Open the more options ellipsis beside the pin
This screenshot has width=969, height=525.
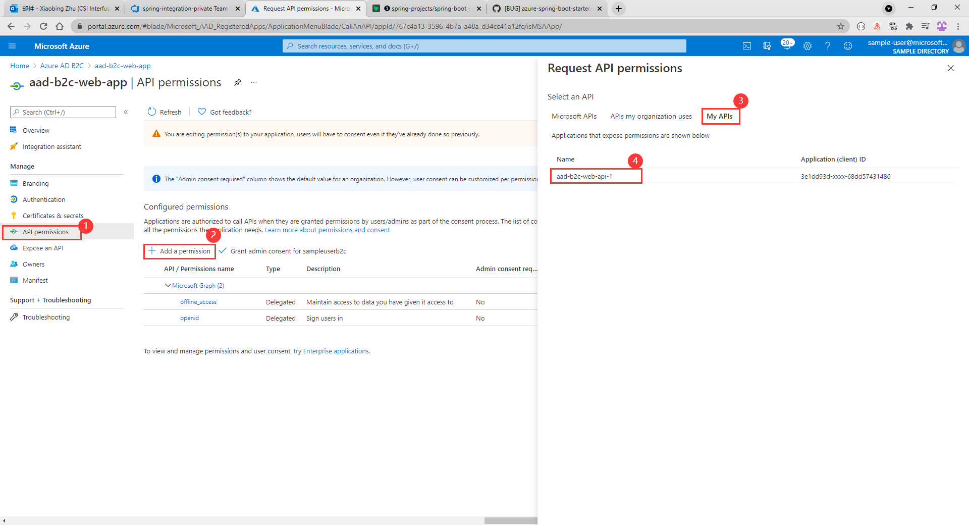point(254,82)
